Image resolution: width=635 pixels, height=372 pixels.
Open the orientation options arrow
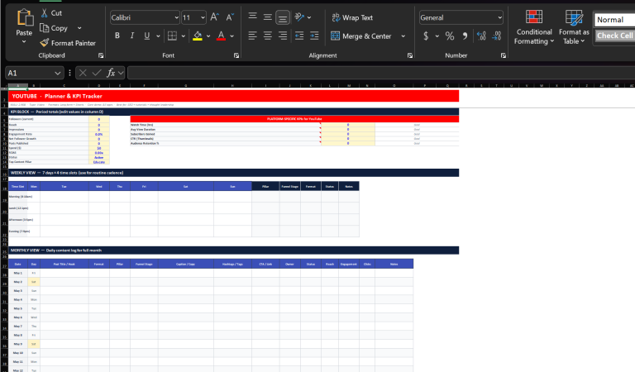pos(309,17)
